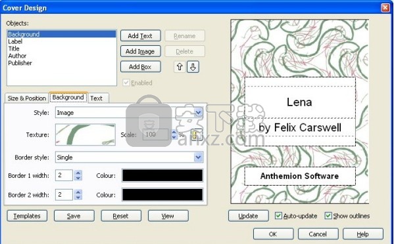Click the Rename button
The width and height of the screenshot is (394, 244).
[185, 36]
